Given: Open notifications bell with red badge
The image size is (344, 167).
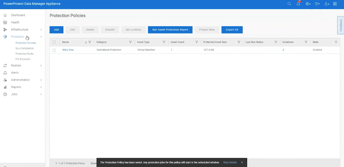Looking at the screenshot, I should [x=298, y=3].
